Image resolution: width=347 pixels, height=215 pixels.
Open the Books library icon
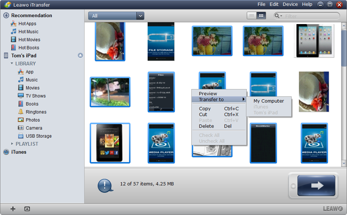coord(21,104)
